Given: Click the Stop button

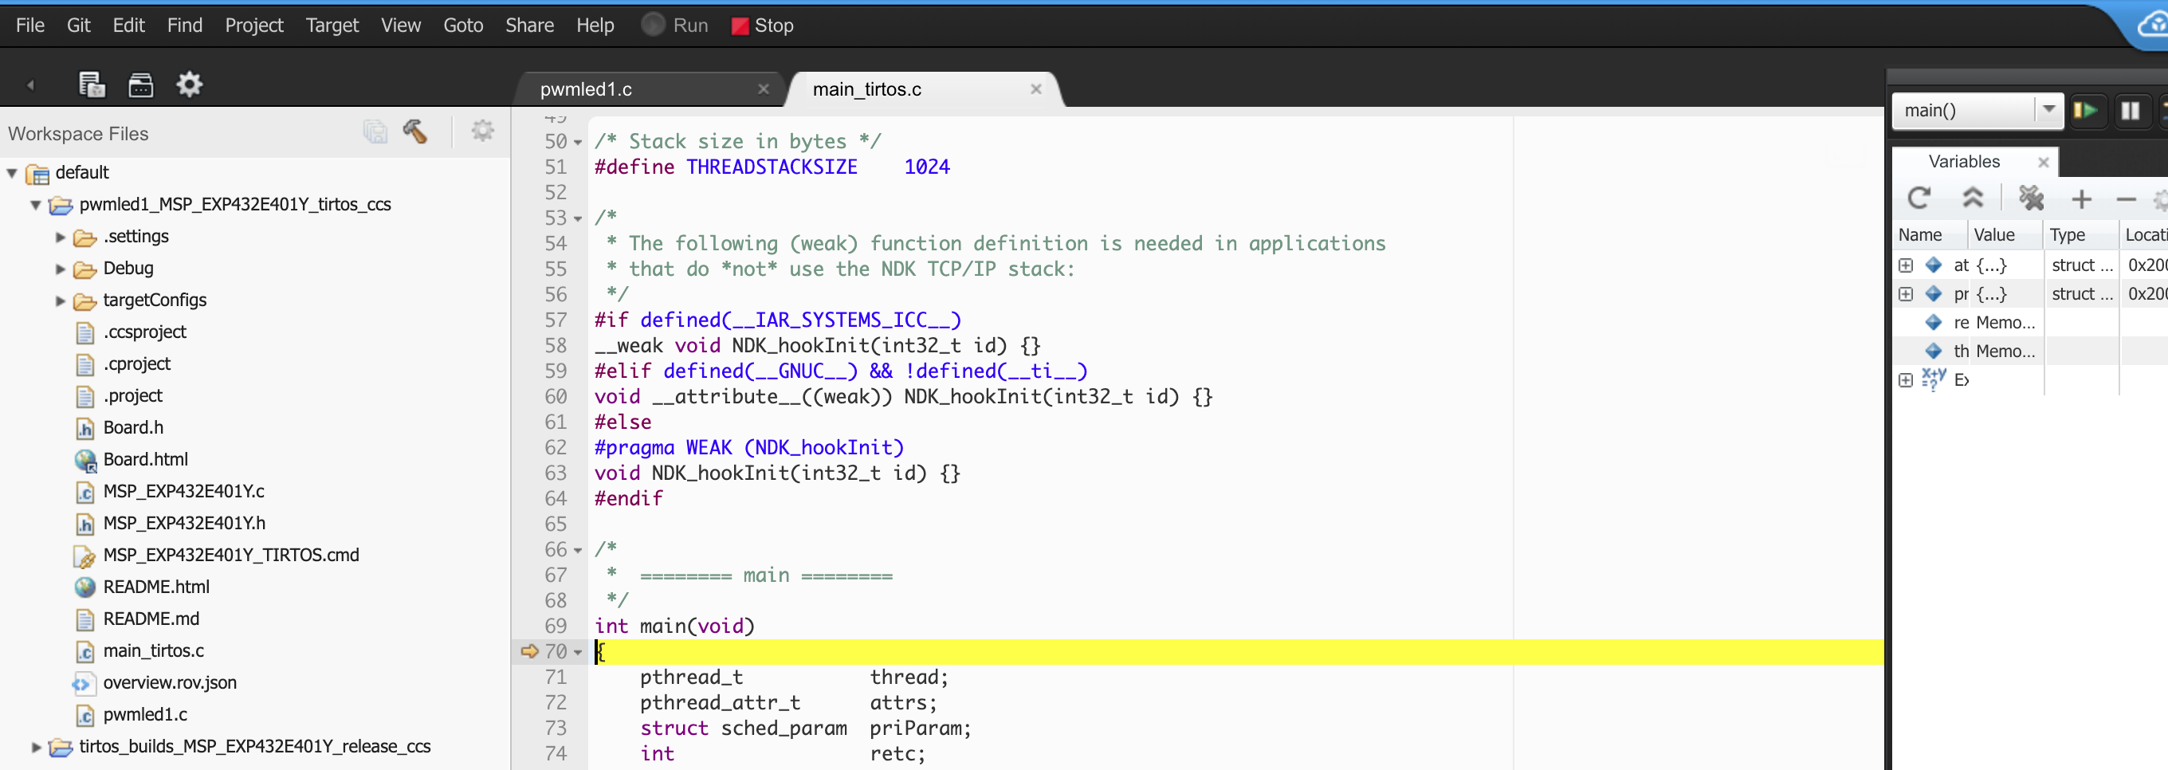Looking at the screenshot, I should pyautogui.click(x=763, y=26).
